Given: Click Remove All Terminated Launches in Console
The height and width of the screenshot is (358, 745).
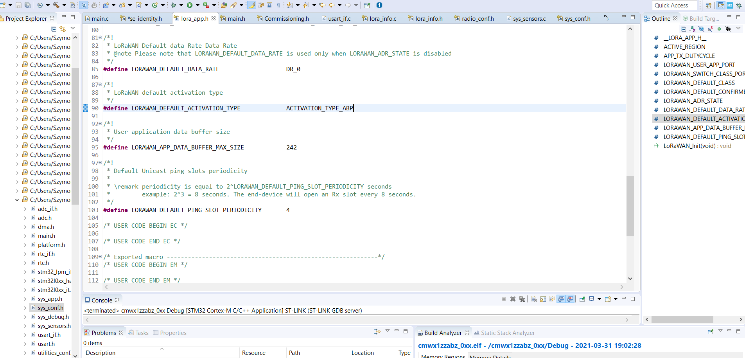Looking at the screenshot, I should (x=522, y=299).
